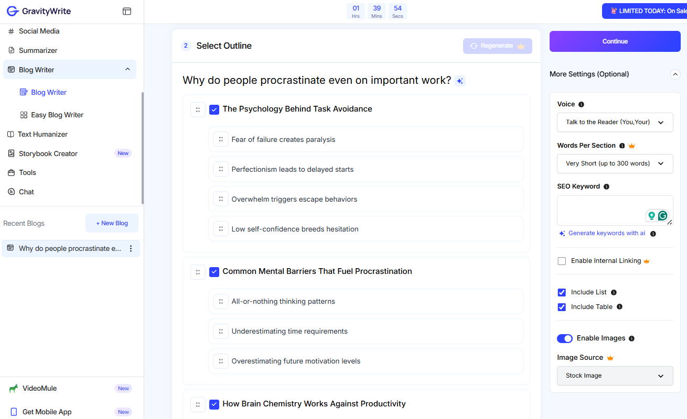
Task: Change Image Source via its dropdown
Action: [x=615, y=376]
